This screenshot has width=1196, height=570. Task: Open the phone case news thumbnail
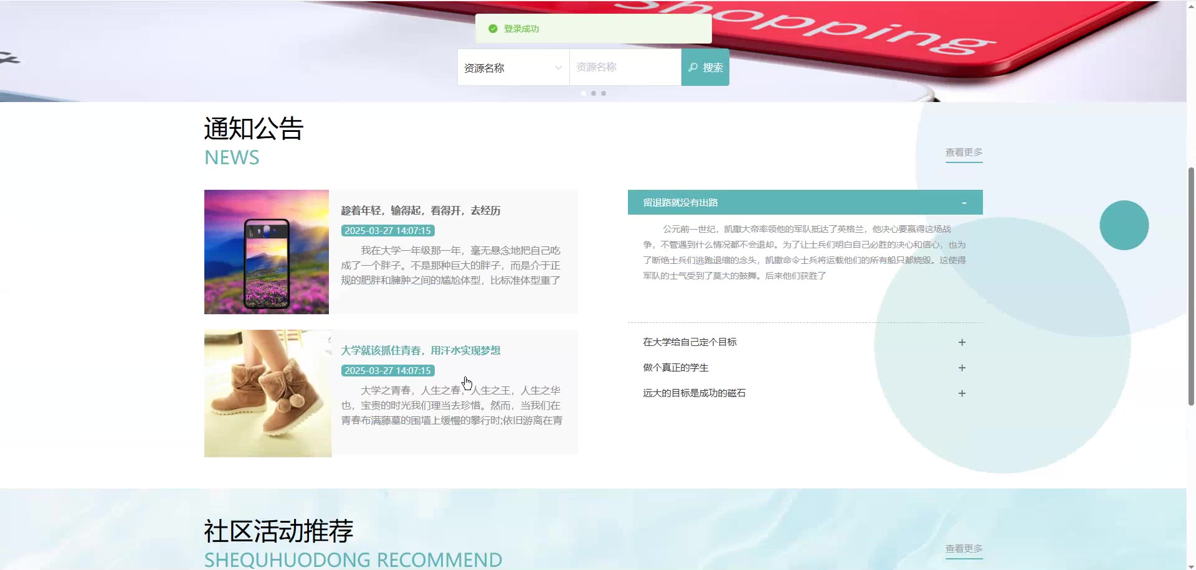pyautogui.click(x=267, y=252)
